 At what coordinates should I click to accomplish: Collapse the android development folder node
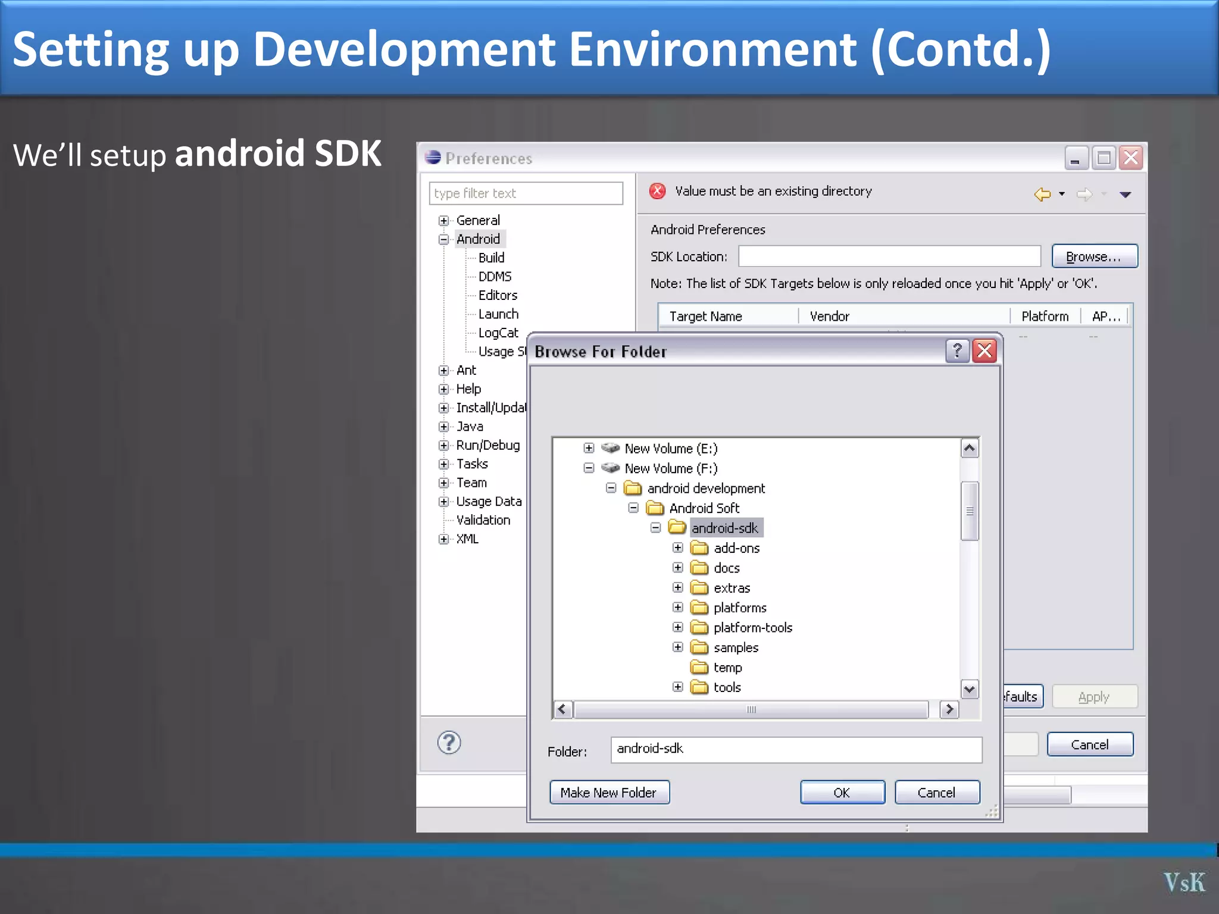point(611,488)
